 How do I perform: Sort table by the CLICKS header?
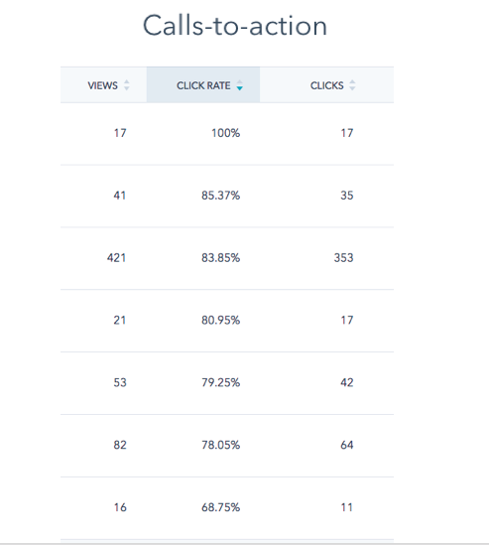[x=326, y=84]
